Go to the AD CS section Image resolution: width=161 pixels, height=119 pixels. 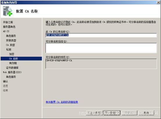coord(6,31)
